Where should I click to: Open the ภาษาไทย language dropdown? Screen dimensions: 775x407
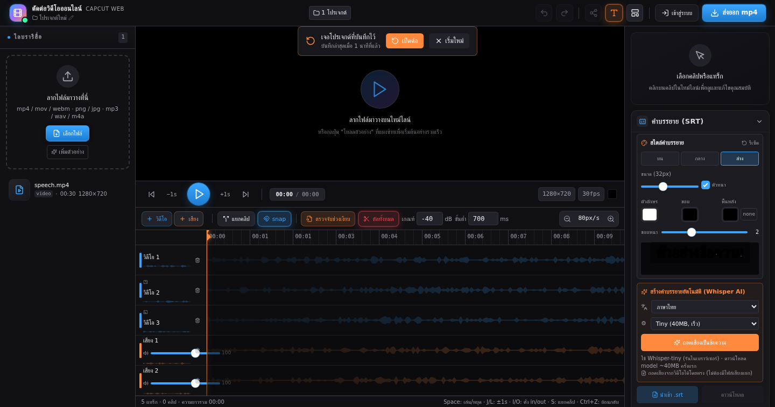pyautogui.click(x=705, y=306)
